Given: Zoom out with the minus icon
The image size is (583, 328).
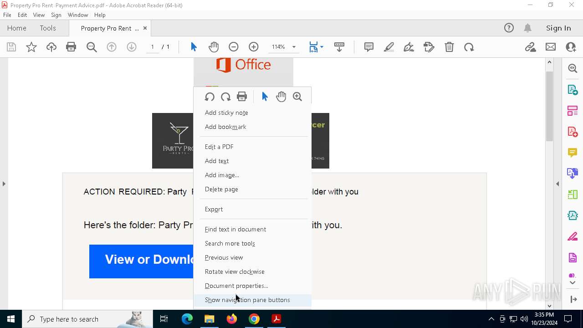Looking at the screenshot, I should click(x=234, y=47).
